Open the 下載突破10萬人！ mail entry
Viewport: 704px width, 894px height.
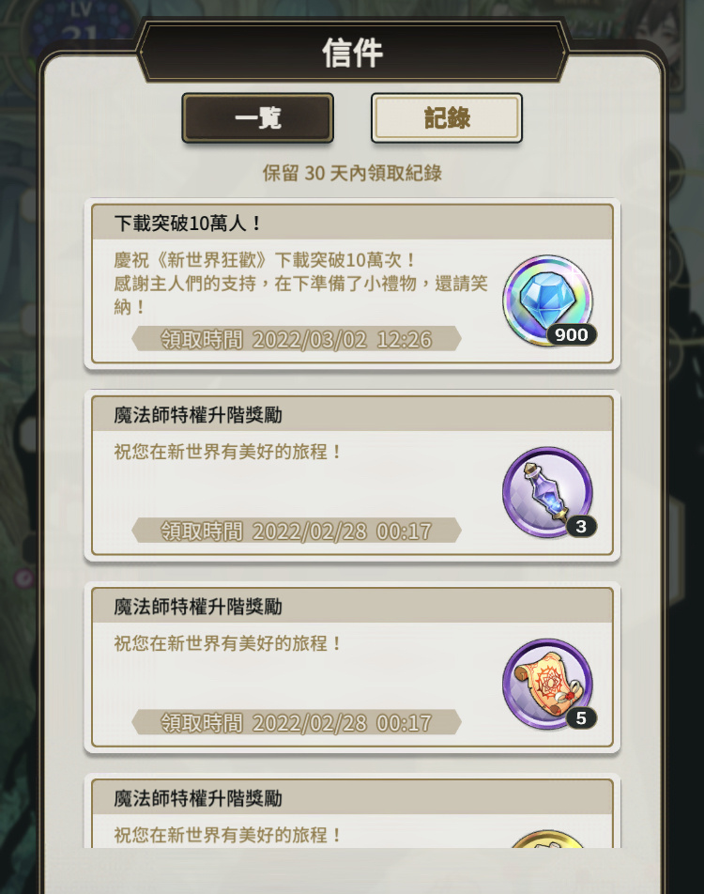point(352,284)
